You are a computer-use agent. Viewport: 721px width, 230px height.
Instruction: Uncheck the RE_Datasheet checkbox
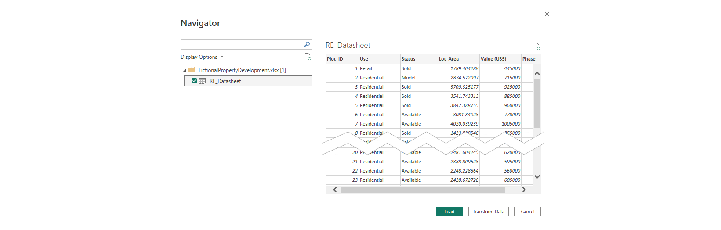(194, 81)
